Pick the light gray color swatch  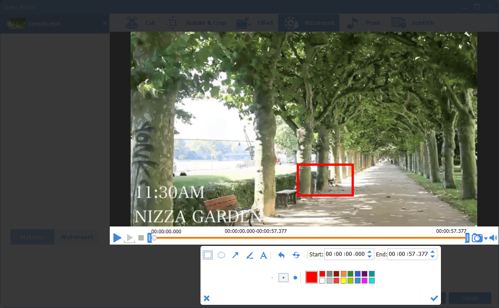coord(329,281)
